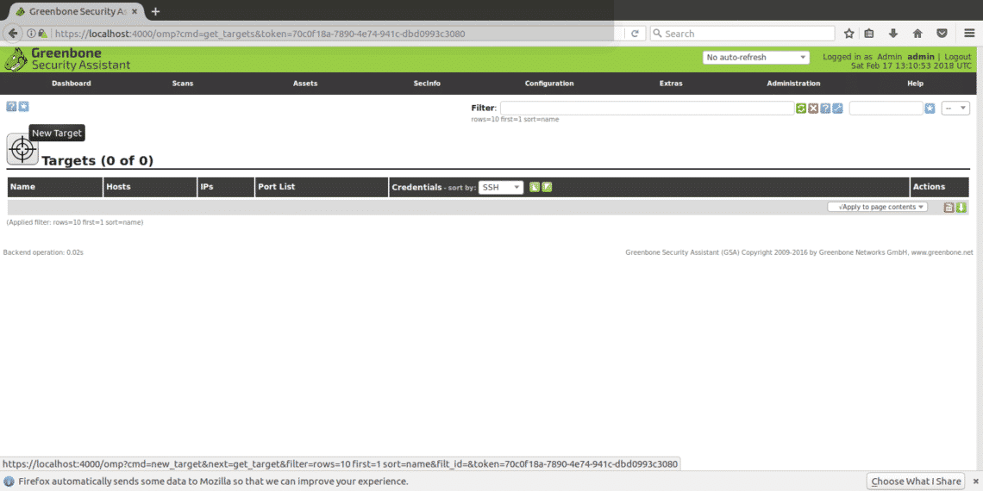Open Firefox downloads arrow icon

[893, 34]
